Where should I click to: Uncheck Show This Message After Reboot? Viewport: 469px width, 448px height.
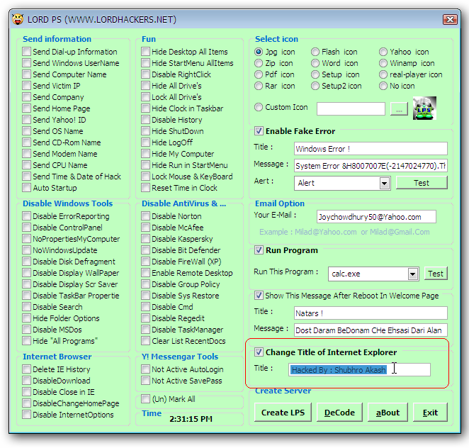tap(259, 296)
